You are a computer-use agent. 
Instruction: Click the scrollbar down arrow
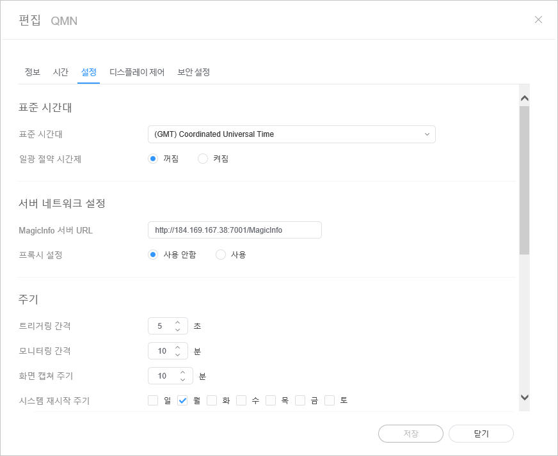(x=524, y=397)
